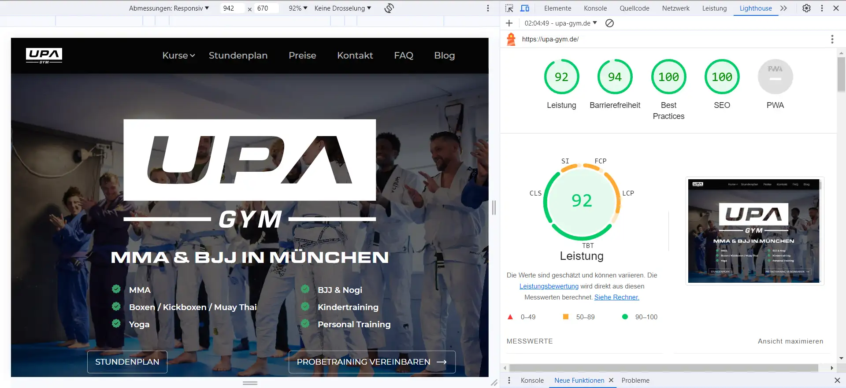Toggle the device toolbar icon

[x=525, y=8]
